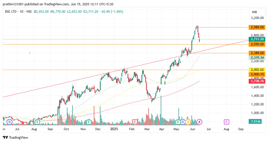Click the Apr label on time axis
Viewport: 269px width, 142px height.
coord(162,129)
